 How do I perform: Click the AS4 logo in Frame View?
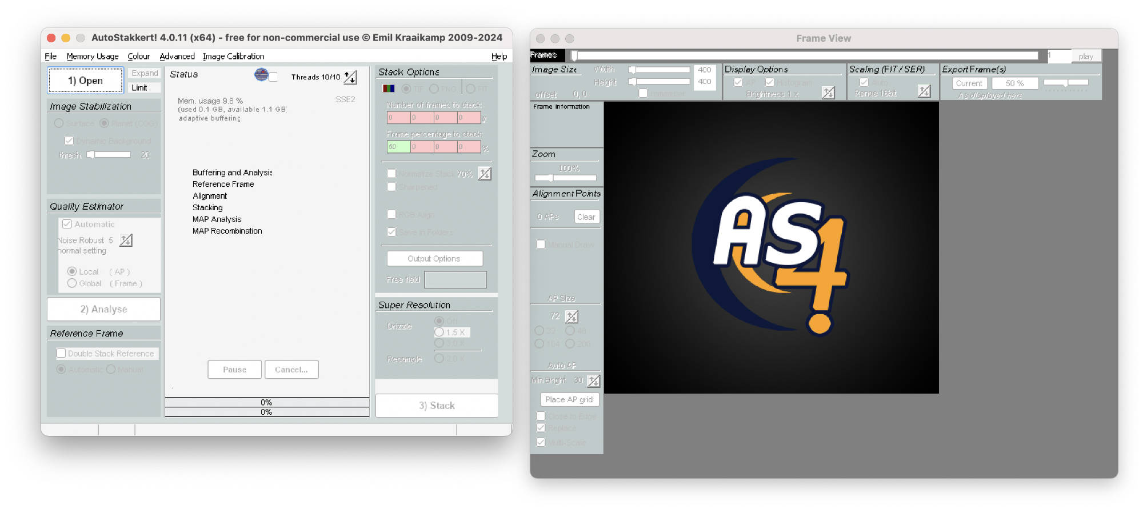point(771,247)
